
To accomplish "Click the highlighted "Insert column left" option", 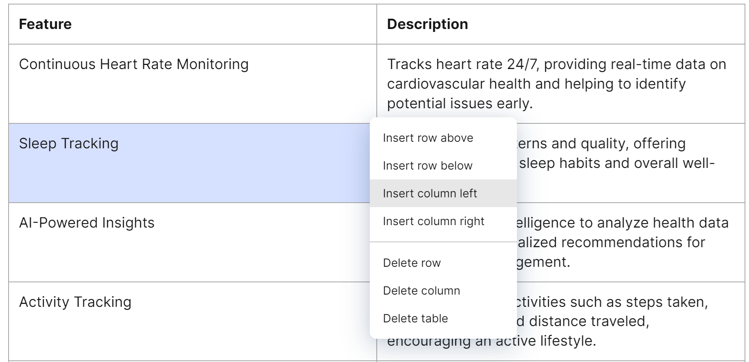I will (x=429, y=193).
